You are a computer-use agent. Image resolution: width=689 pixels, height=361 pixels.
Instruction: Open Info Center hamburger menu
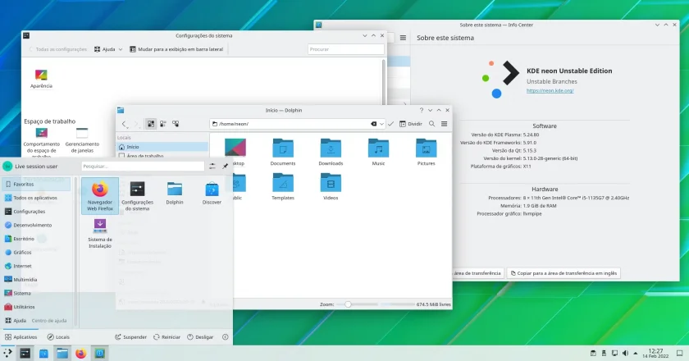point(403,38)
